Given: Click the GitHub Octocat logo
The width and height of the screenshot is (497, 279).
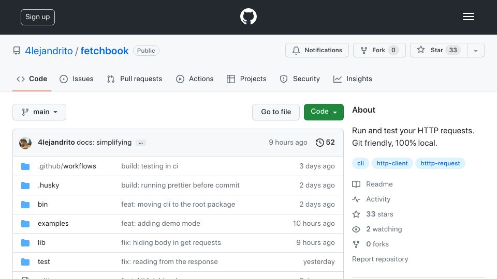Looking at the screenshot, I should [248, 17].
